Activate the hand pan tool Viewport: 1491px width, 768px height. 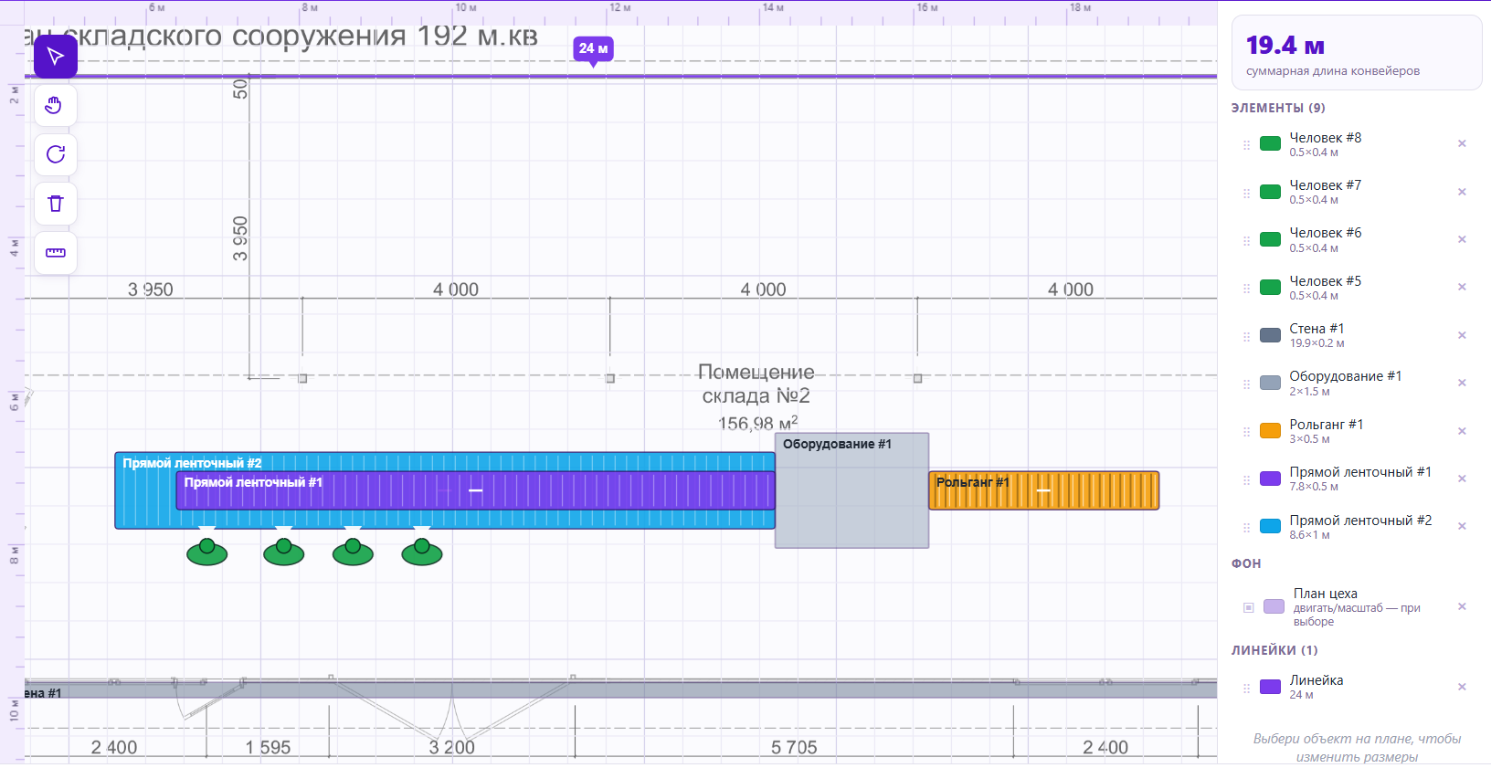tap(56, 106)
